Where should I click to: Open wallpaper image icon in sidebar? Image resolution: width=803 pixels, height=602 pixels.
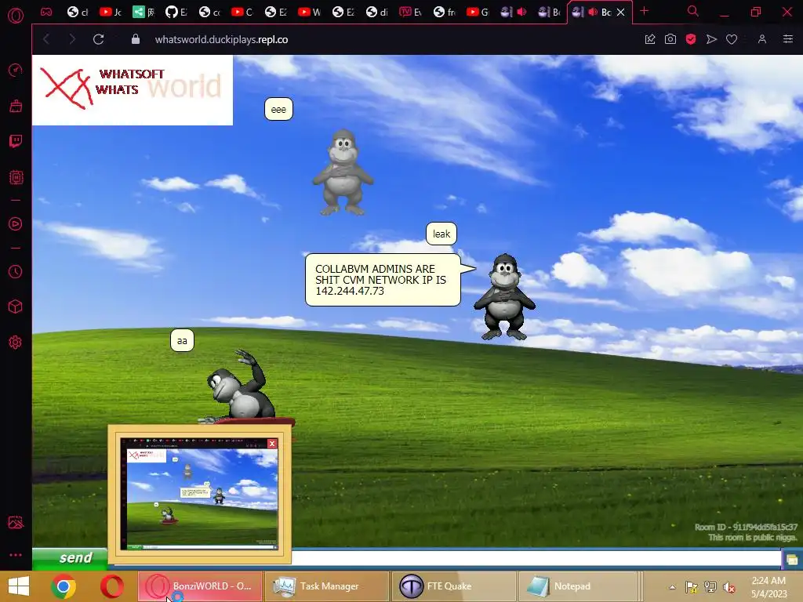coord(16,522)
